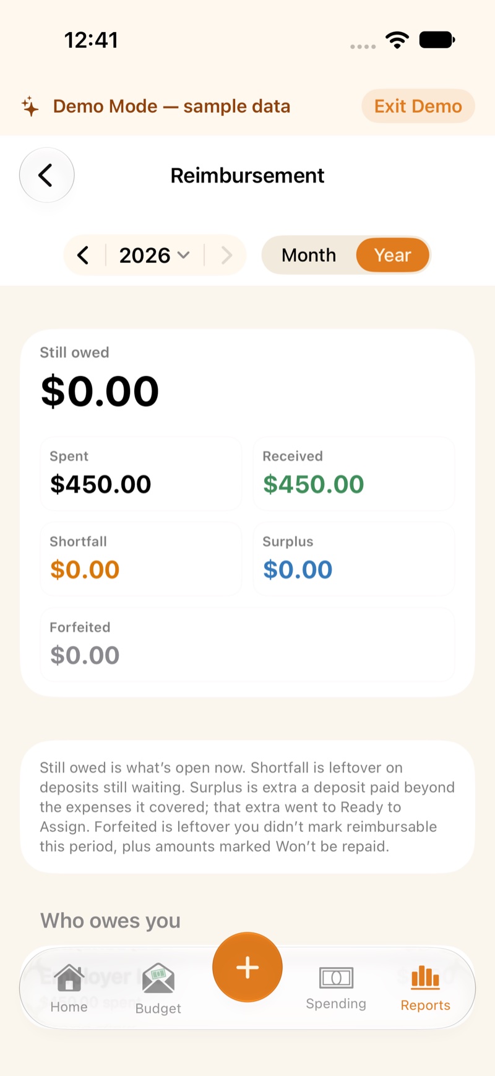This screenshot has width=495, height=1076.
Task: Switch the period toggle to Month
Action: coord(309,255)
